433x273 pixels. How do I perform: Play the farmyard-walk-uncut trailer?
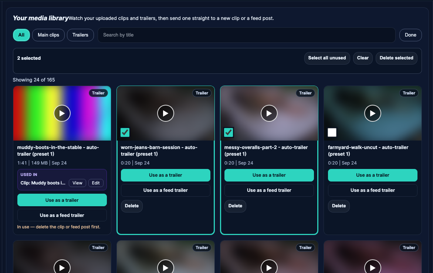pyautogui.click(x=373, y=113)
